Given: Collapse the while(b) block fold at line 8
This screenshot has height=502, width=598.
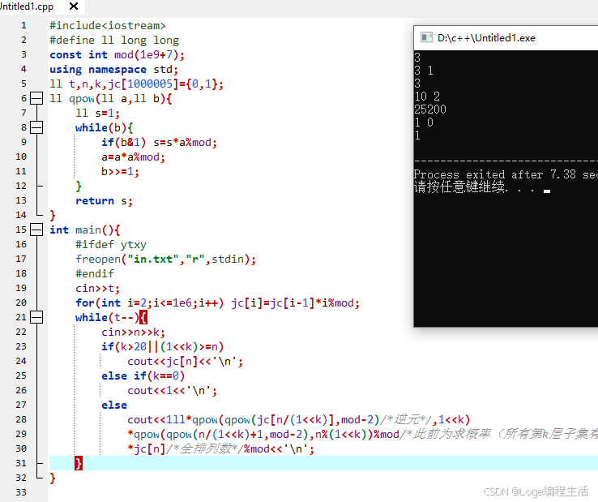Looking at the screenshot, I should [x=36, y=127].
